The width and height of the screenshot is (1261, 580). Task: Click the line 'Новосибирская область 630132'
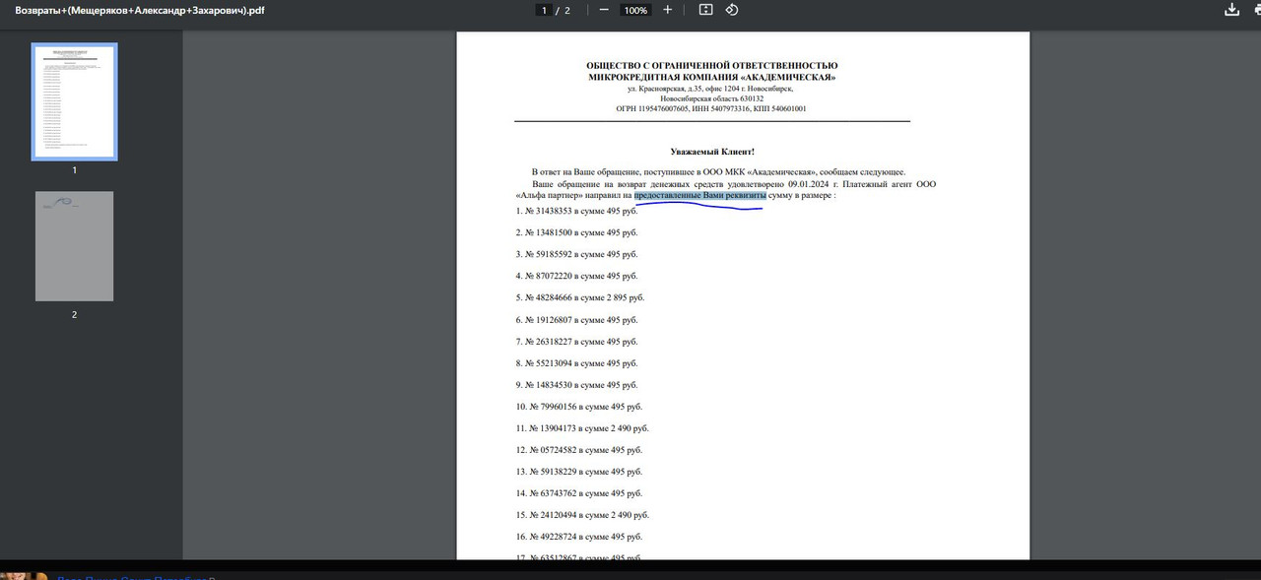(x=712, y=98)
